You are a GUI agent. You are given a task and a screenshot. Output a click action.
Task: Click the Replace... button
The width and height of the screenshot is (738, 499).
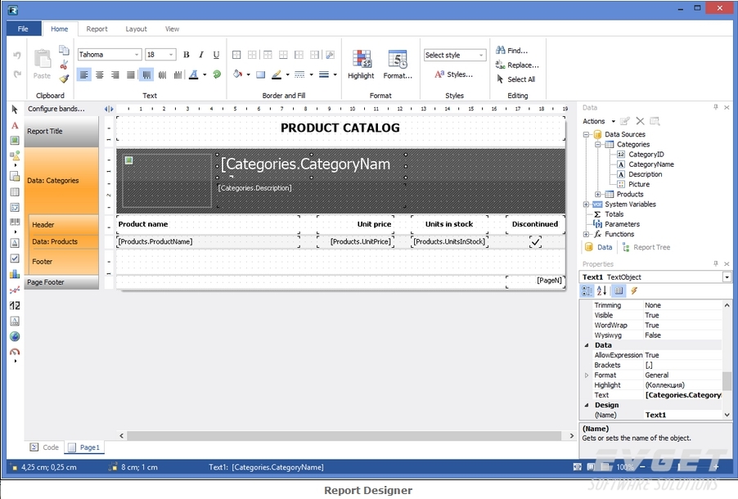517,65
